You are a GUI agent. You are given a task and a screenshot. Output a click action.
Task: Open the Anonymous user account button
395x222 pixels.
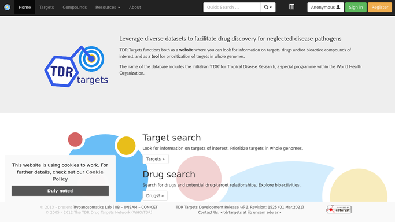(326, 8)
